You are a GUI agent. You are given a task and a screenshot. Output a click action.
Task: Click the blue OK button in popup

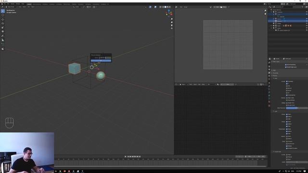point(101,61)
